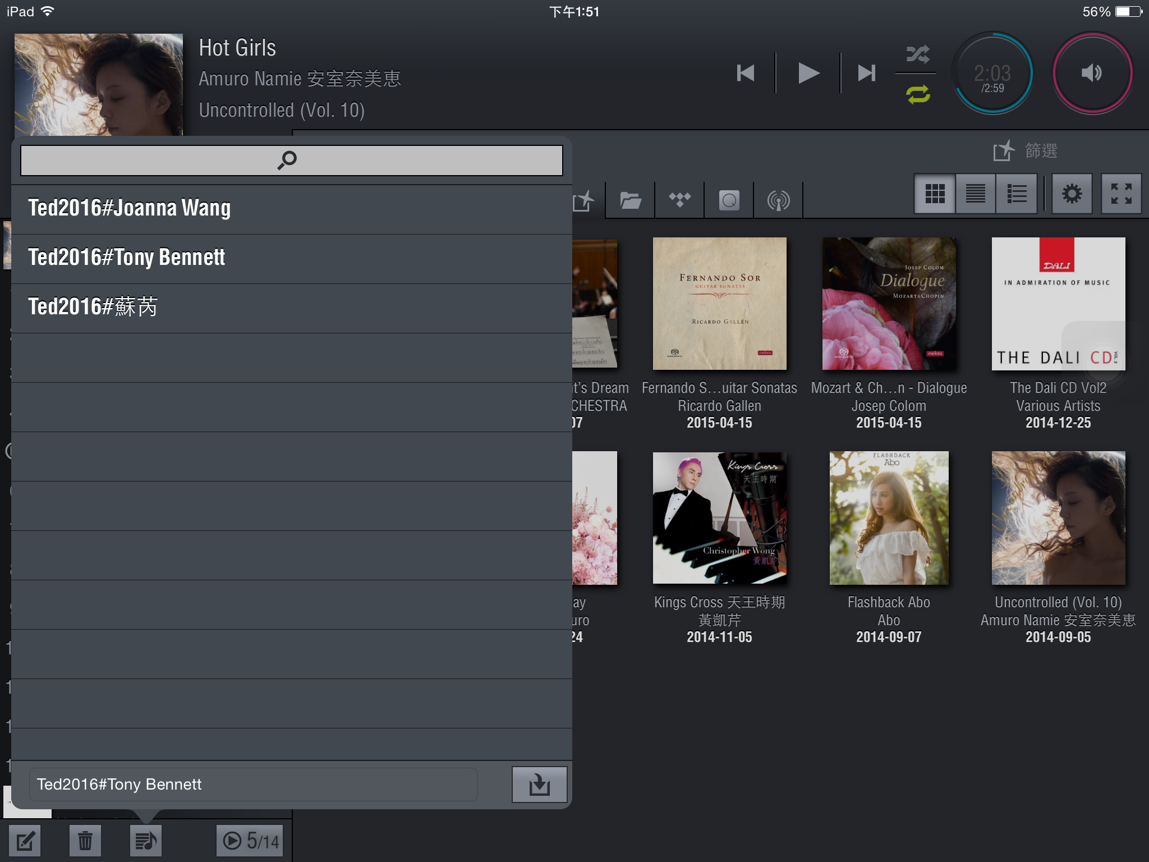Switch to the detailed list view
The height and width of the screenshot is (862, 1149).
pos(1017,194)
